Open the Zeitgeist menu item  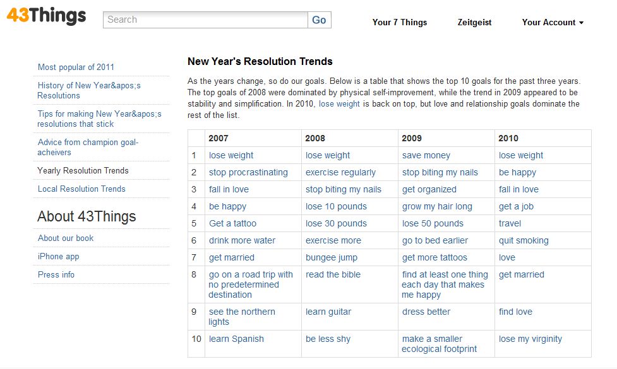474,23
